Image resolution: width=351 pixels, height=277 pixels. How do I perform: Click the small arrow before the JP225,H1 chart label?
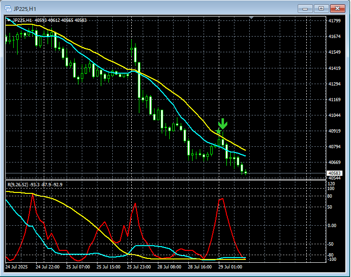(x=9, y=20)
